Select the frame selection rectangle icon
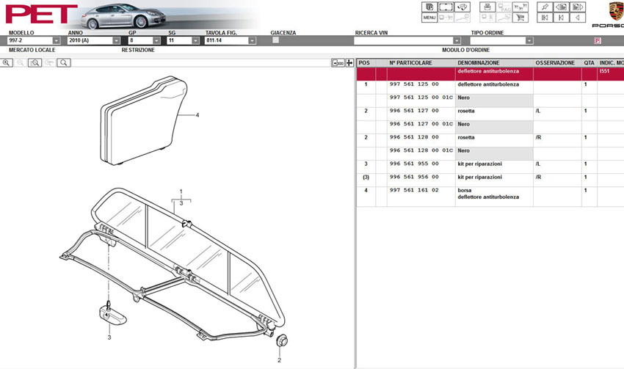The width and height of the screenshot is (624, 369). (x=446, y=7)
